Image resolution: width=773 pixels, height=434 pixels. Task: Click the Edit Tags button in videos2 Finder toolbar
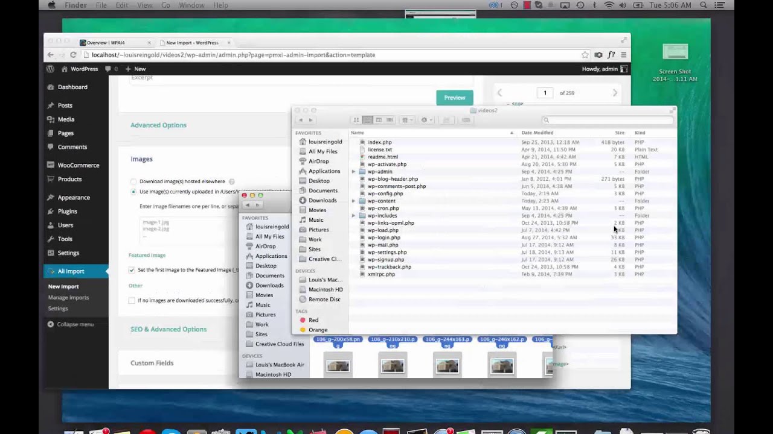tap(466, 120)
